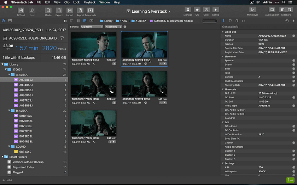The width and height of the screenshot is (297, 185).
Task: Open the Color view
Action: coord(206,10)
